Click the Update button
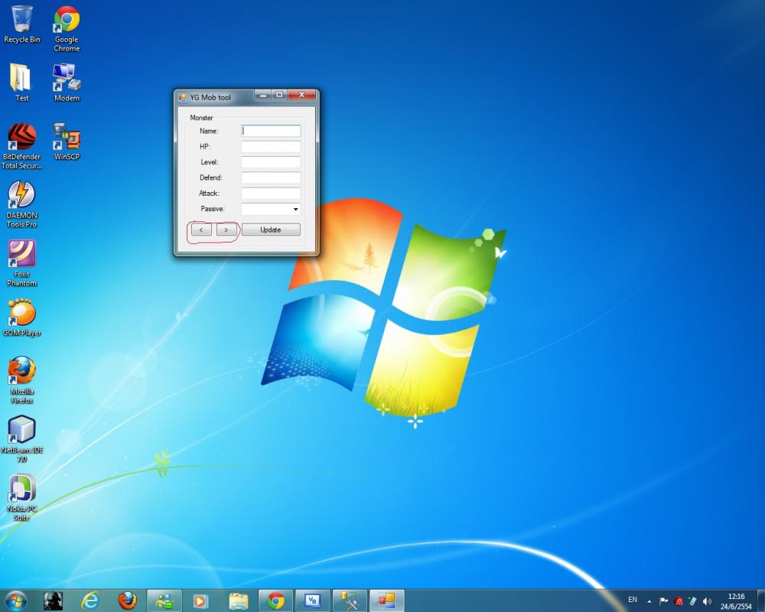 pos(271,229)
